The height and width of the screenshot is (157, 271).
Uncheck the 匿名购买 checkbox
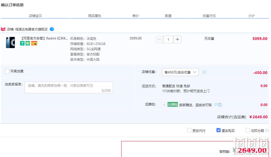[x=218, y=130]
